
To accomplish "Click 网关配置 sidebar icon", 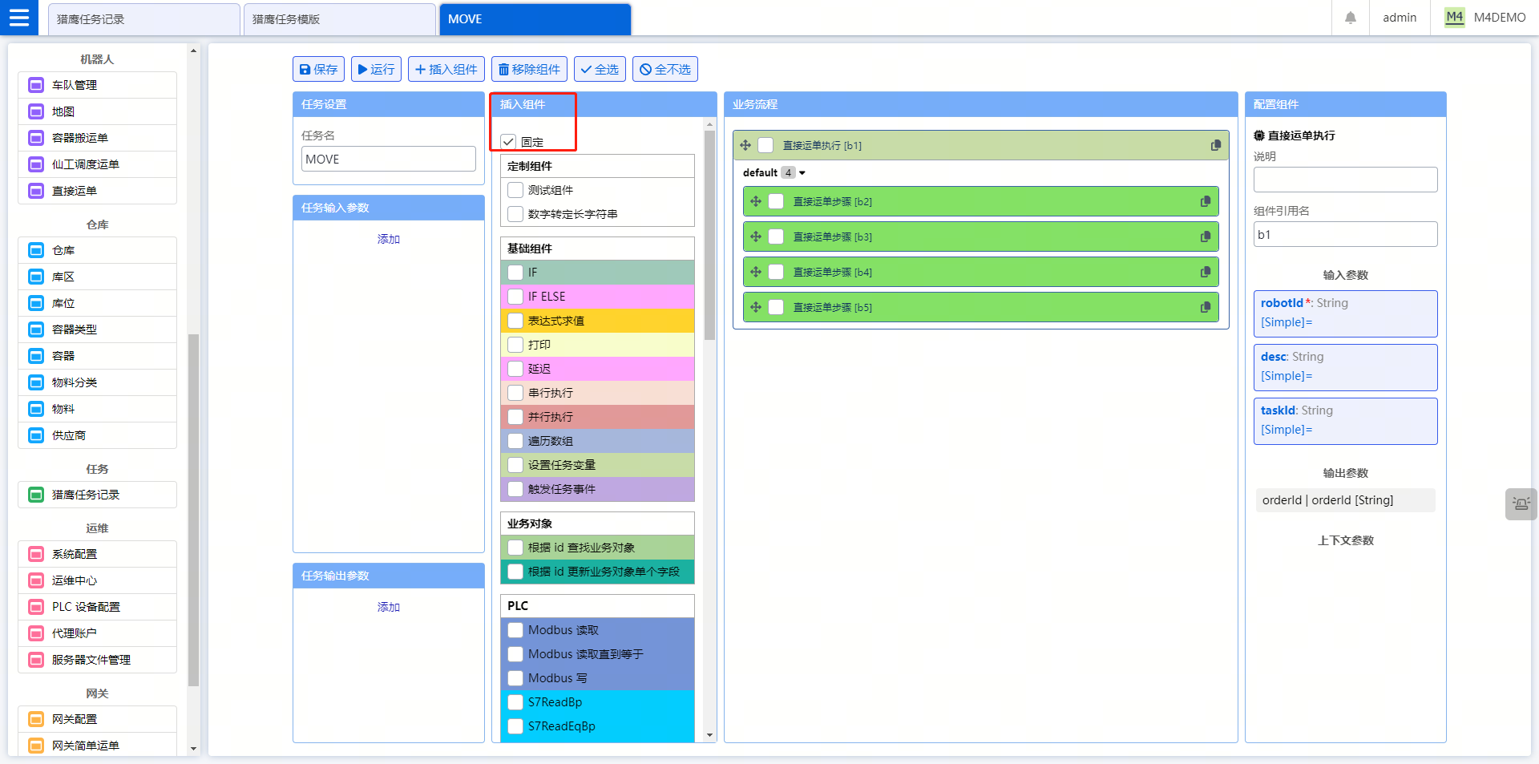I will 36,719.
